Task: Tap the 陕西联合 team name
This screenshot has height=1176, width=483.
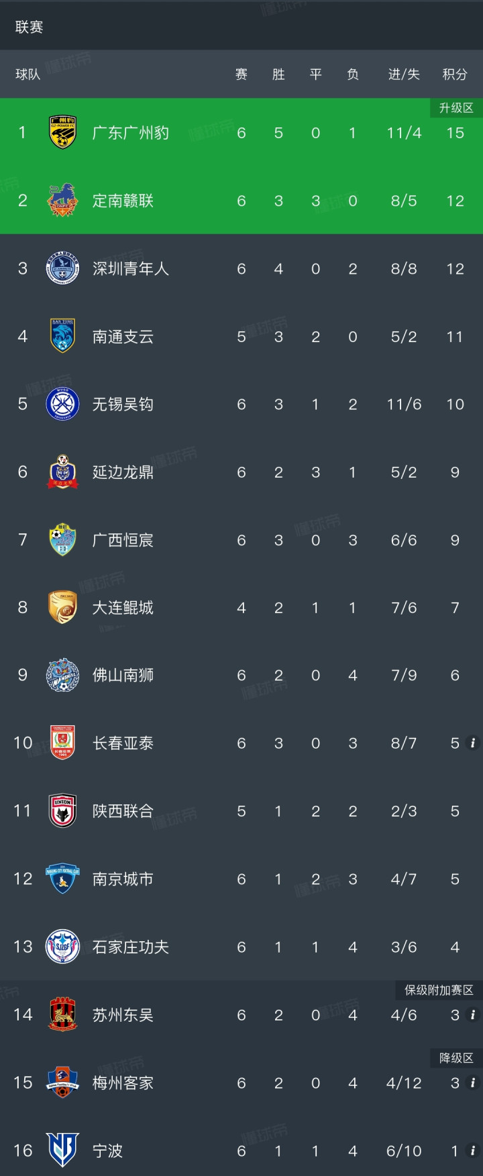Action: pyautogui.click(x=123, y=810)
